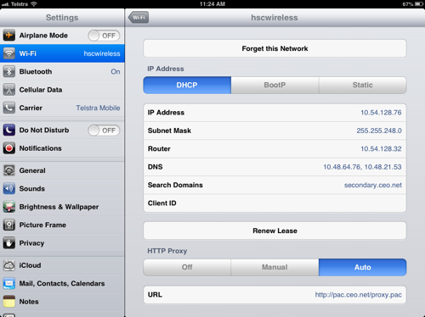Tap the battery icon in status bar
425x317 pixels.
(x=419, y=4)
